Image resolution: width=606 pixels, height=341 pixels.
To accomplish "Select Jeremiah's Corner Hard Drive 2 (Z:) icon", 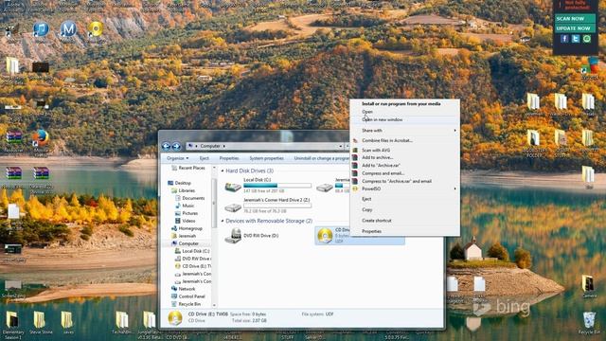I will tap(233, 207).
